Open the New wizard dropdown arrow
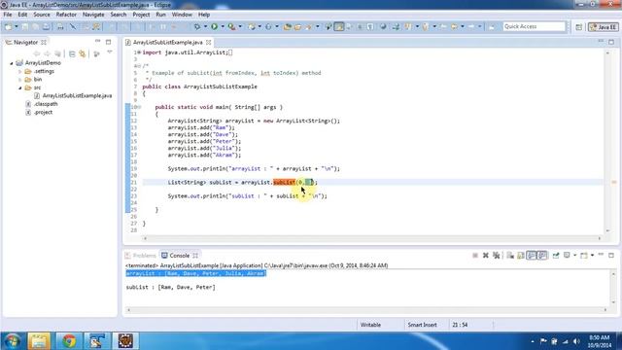This screenshot has width=622, height=350. pyautogui.click(x=17, y=26)
